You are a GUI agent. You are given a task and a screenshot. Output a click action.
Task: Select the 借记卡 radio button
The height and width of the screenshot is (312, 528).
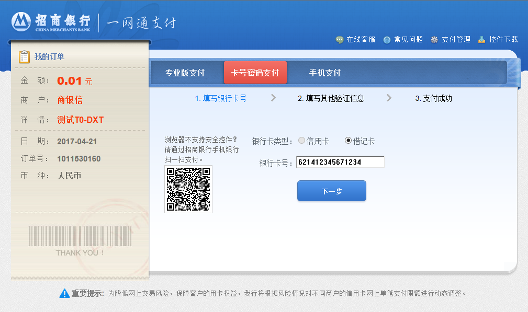348,141
